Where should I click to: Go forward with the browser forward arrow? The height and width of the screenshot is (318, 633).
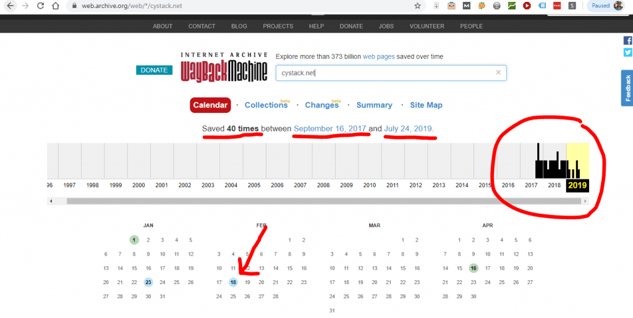(x=25, y=6)
